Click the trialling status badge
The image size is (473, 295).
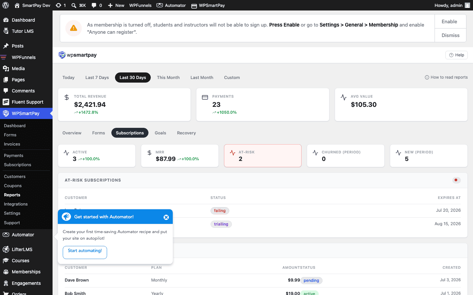[x=221, y=224]
